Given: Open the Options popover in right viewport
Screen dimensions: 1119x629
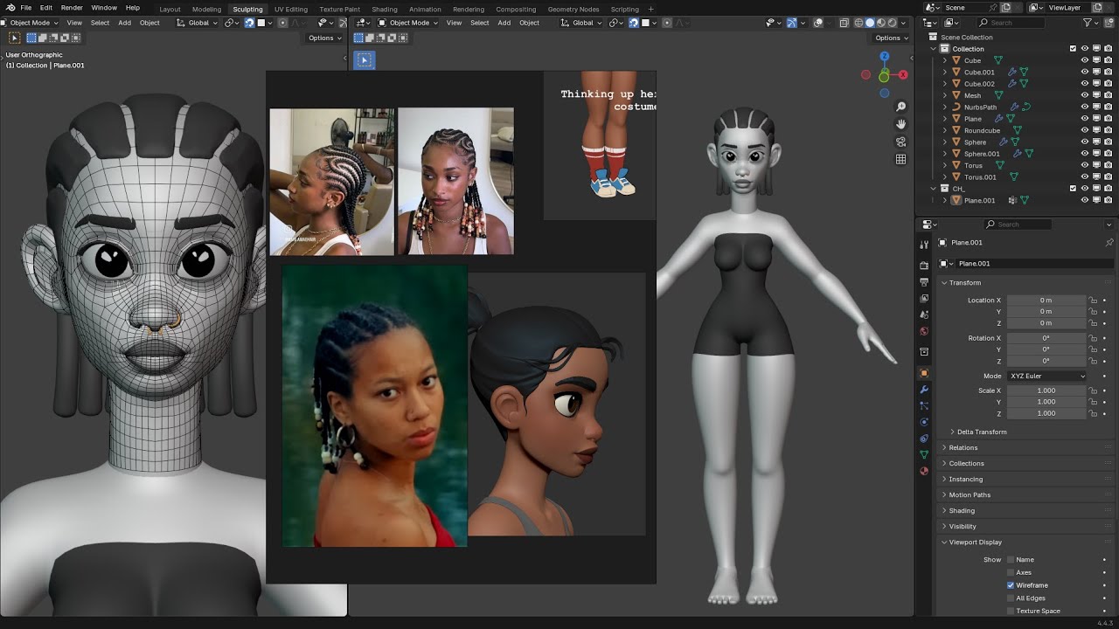Looking at the screenshot, I should click(x=891, y=38).
